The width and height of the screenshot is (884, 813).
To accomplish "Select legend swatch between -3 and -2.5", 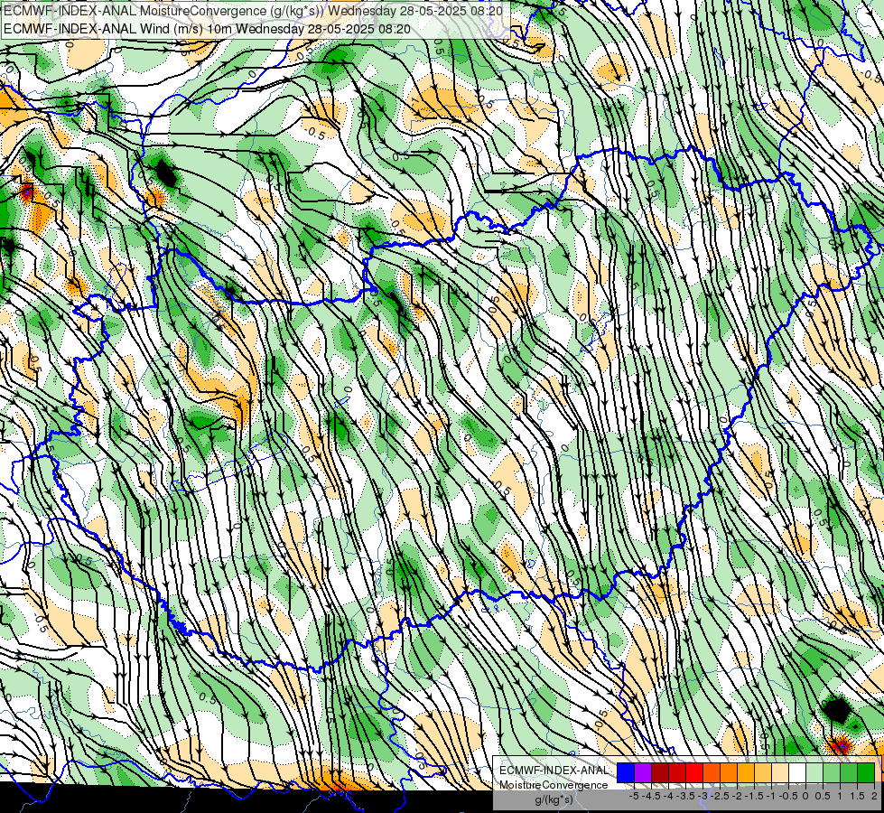I will tap(712, 772).
